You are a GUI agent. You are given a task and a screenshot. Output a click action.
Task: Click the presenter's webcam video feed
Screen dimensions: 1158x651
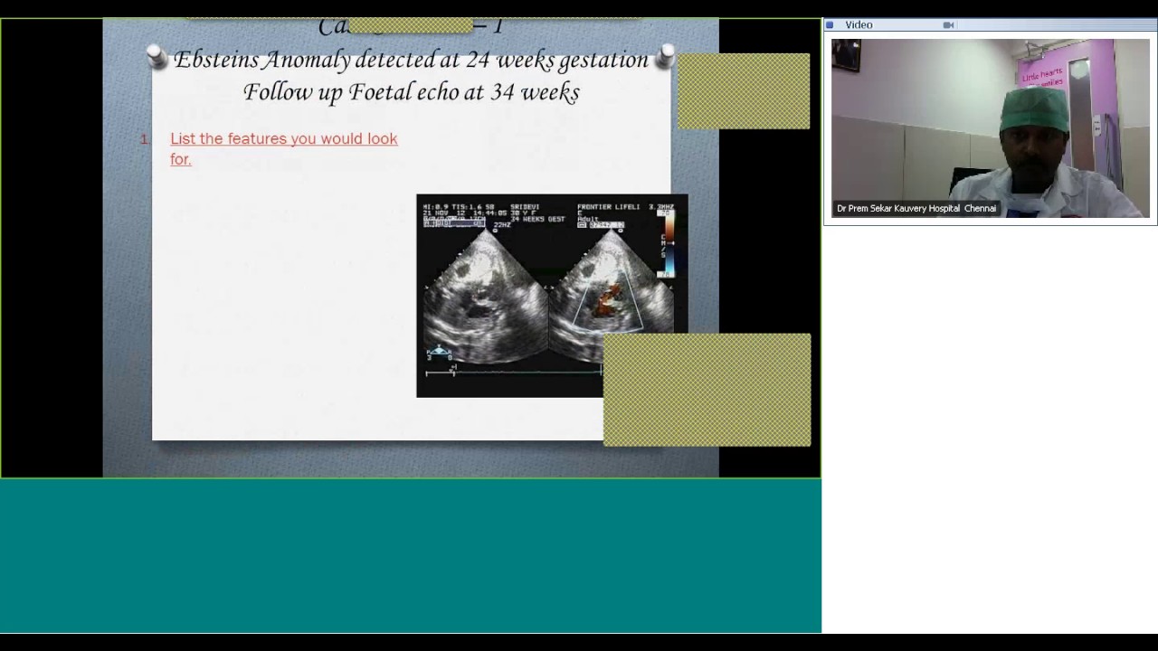tap(991, 128)
